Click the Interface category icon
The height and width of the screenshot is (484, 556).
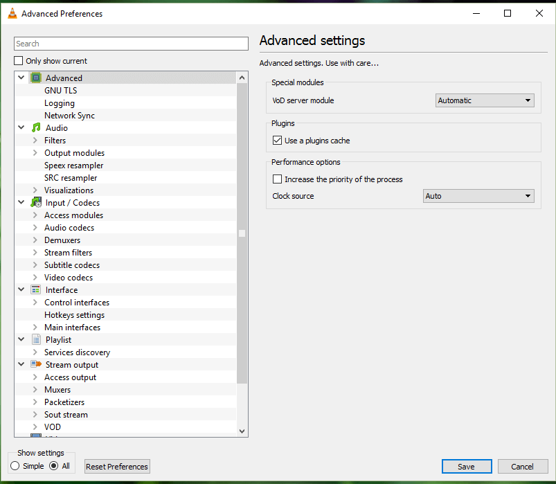36,289
